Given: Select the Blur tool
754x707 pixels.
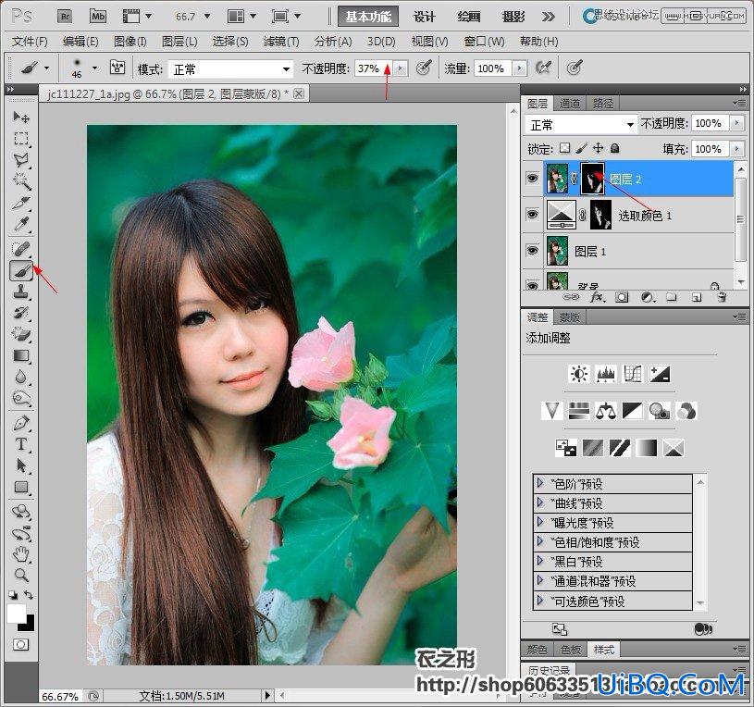Looking at the screenshot, I should (20, 377).
